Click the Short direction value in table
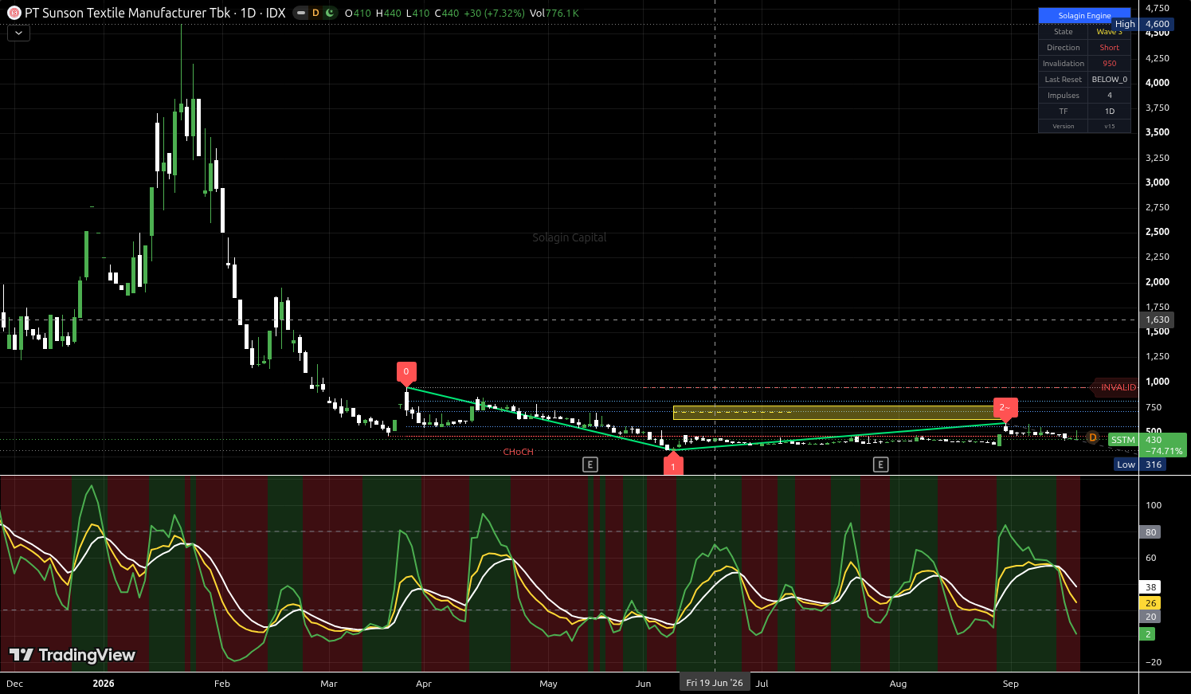Screen dimensions: 1191x694 tap(1110, 48)
